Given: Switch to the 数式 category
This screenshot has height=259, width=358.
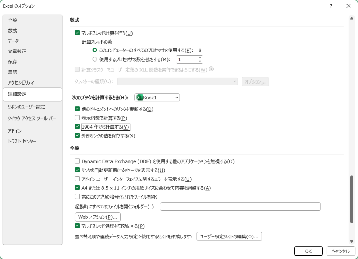Looking at the screenshot, I should coord(13,30).
